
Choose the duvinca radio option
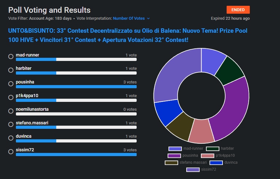tap(11, 138)
